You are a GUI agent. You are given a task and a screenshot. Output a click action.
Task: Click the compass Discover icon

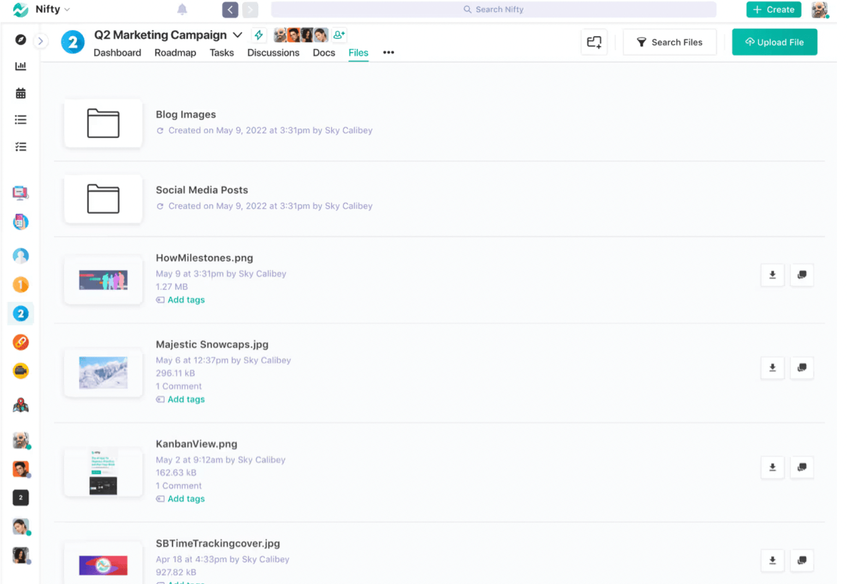(x=21, y=39)
